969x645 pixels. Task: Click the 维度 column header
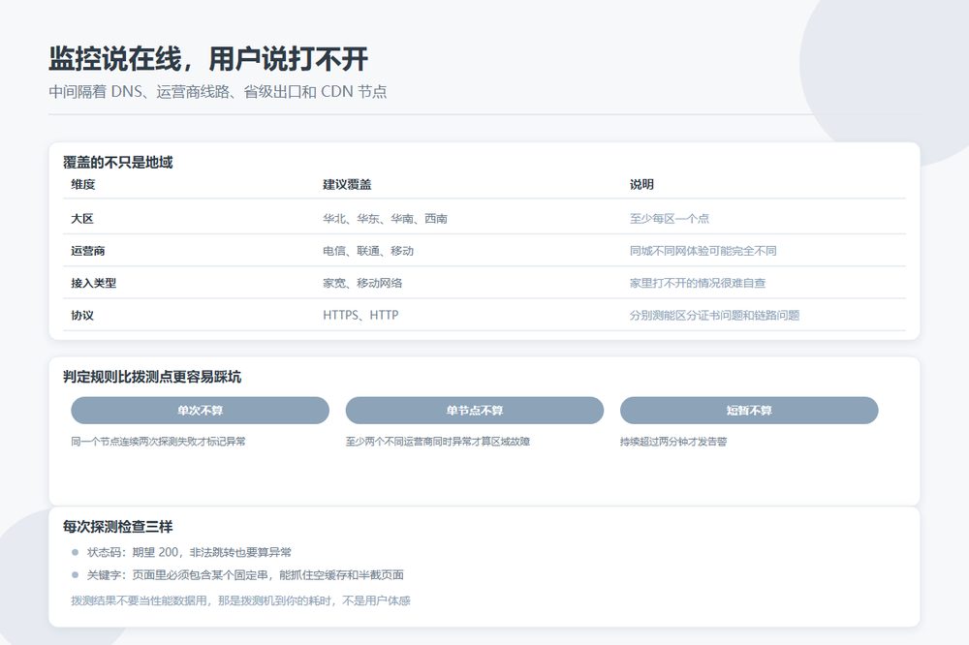tap(82, 184)
